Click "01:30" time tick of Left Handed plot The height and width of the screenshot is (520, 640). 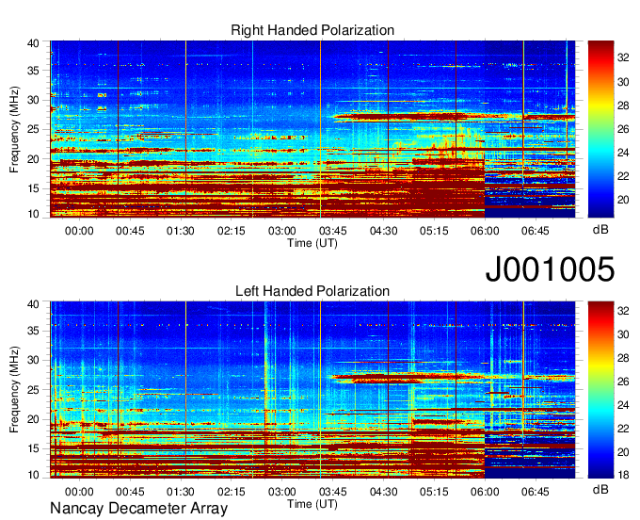181,492
